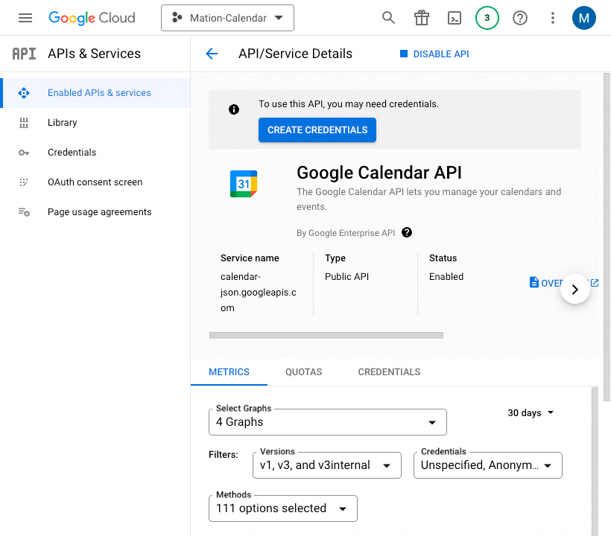Viewport: 611px width, 536px height.
Task: Click the APIs & Services heading
Action: [x=95, y=54]
